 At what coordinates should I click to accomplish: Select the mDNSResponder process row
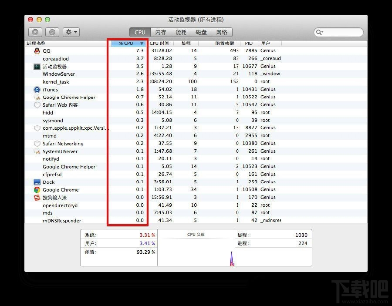[x=196, y=220]
